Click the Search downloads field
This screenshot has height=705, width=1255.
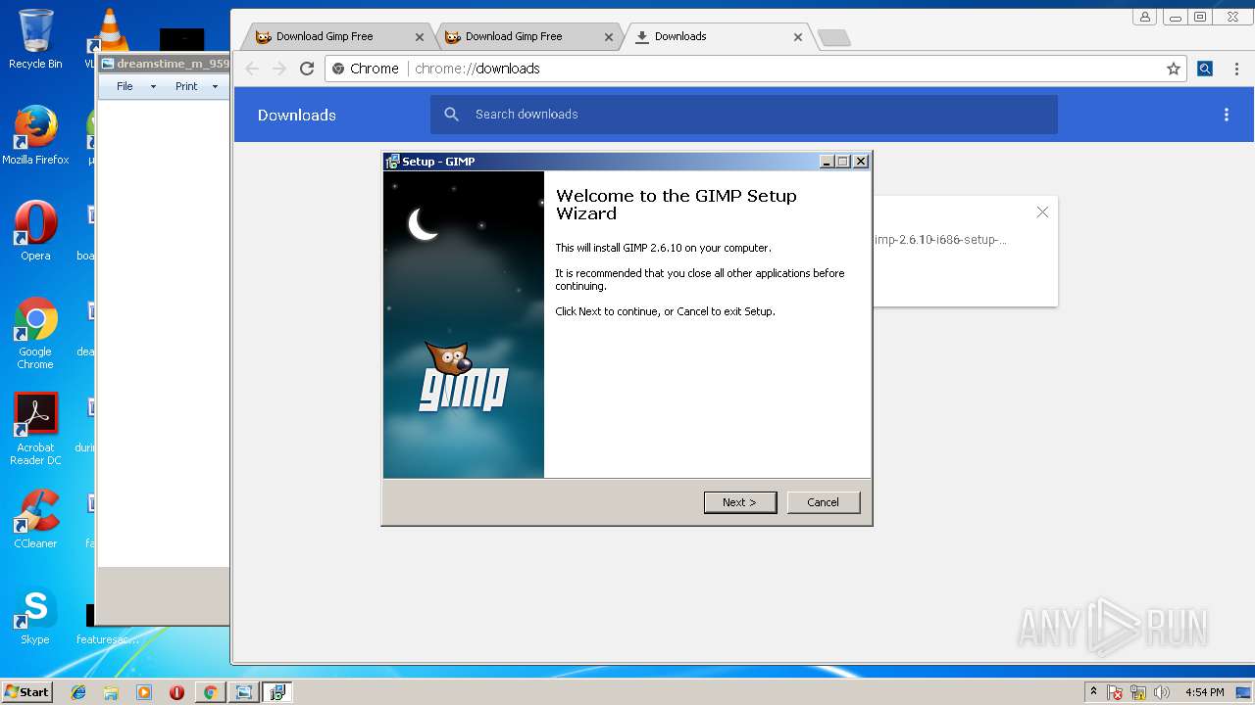[744, 115]
